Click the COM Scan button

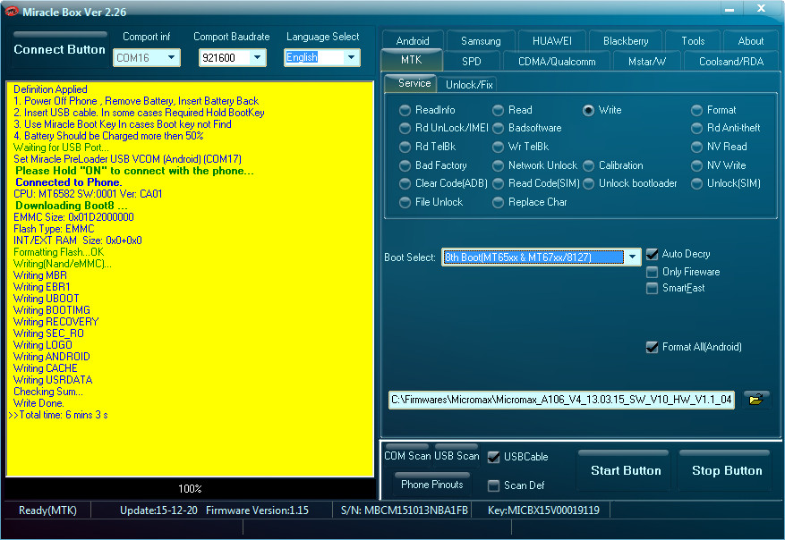(x=407, y=455)
